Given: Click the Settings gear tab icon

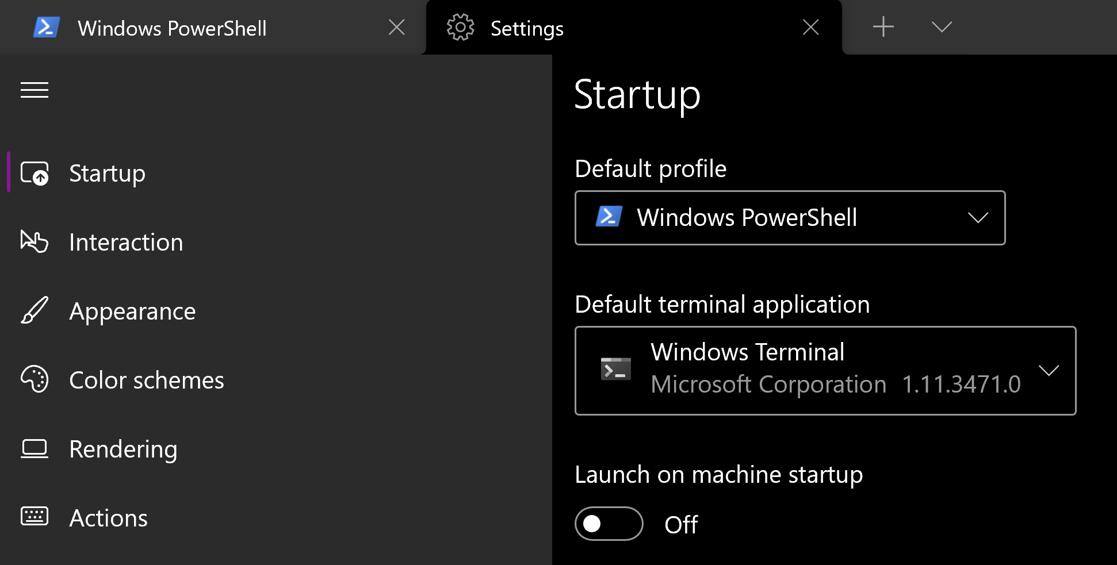Looking at the screenshot, I should [460, 27].
